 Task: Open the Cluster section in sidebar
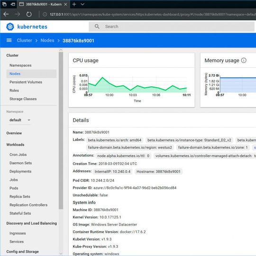click(x=12, y=55)
